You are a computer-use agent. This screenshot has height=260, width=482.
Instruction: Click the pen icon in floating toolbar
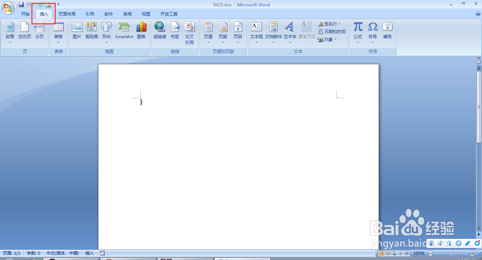[x=468, y=243]
